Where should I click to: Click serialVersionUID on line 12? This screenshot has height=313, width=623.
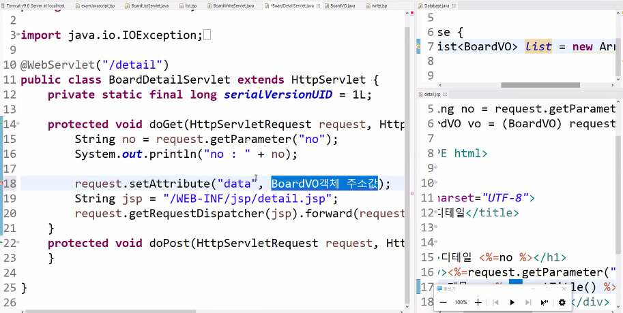click(x=278, y=95)
